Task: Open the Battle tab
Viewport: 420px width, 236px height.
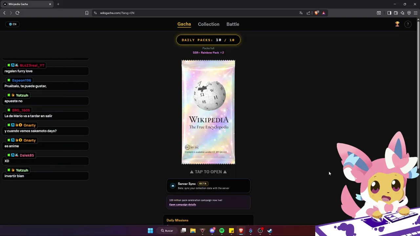Action: [233, 24]
